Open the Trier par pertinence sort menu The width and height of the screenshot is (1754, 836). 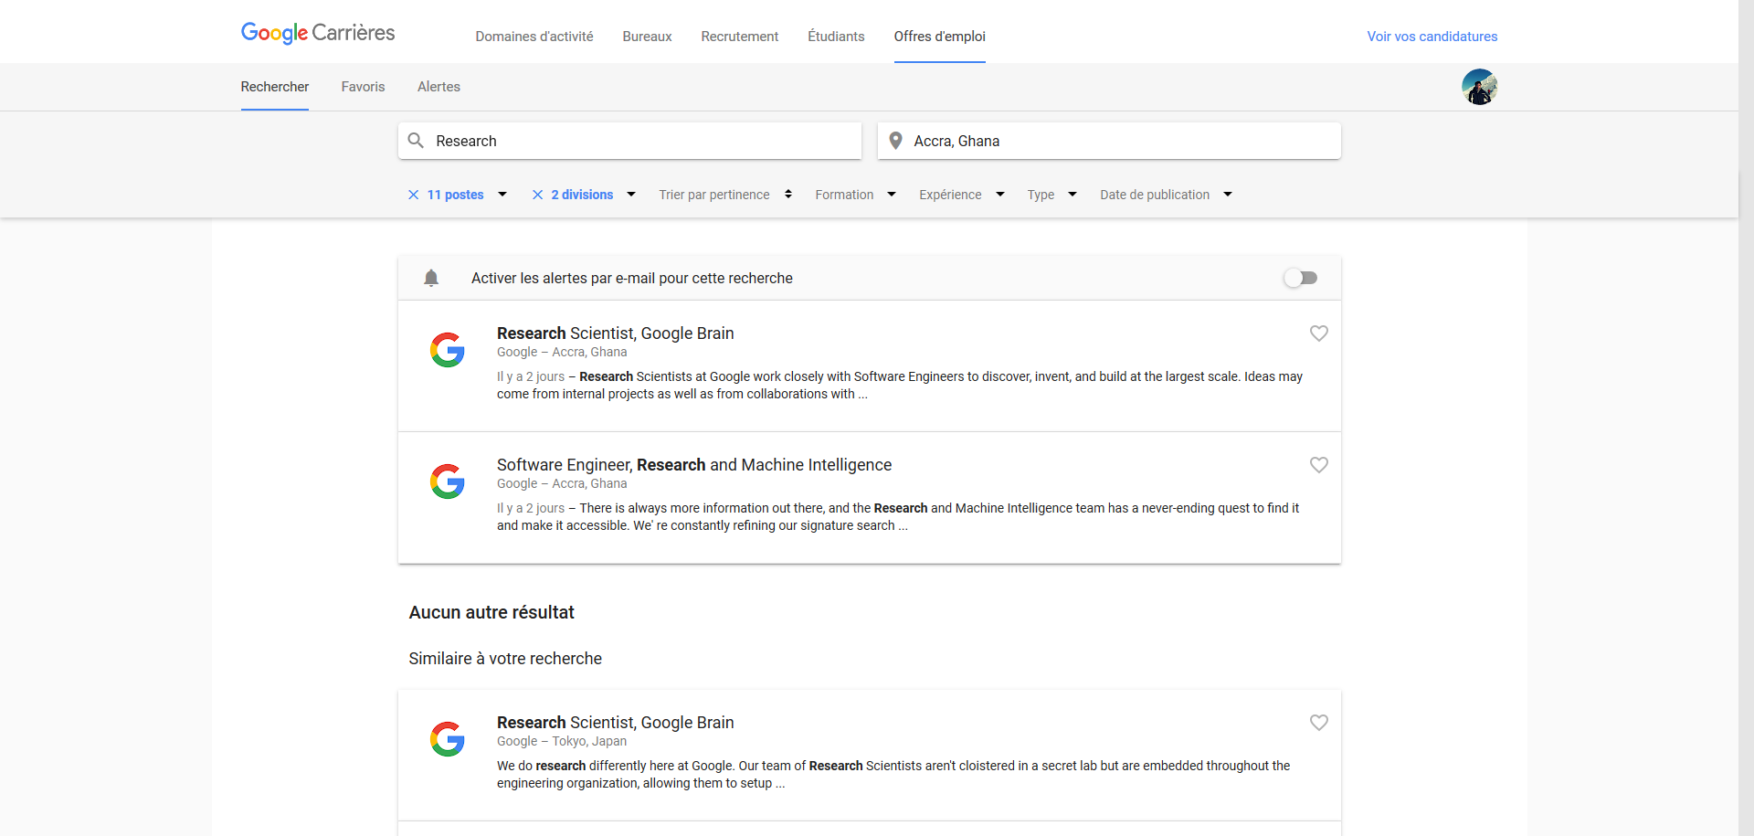pos(725,195)
